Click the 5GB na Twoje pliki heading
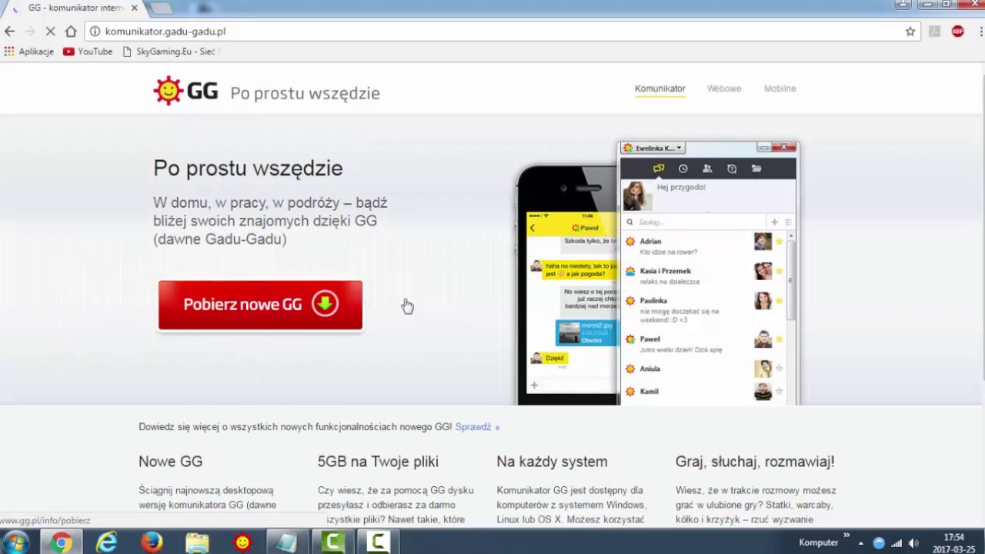Image resolution: width=985 pixels, height=554 pixels. click(x=378, y=462)
